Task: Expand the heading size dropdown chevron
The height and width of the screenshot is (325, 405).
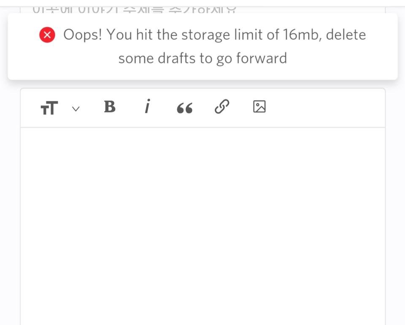Action: [x=76, y=109]
